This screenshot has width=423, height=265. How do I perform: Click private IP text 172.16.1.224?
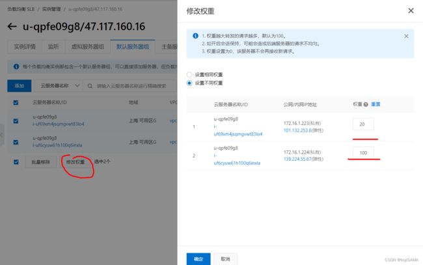coord(296,152)
